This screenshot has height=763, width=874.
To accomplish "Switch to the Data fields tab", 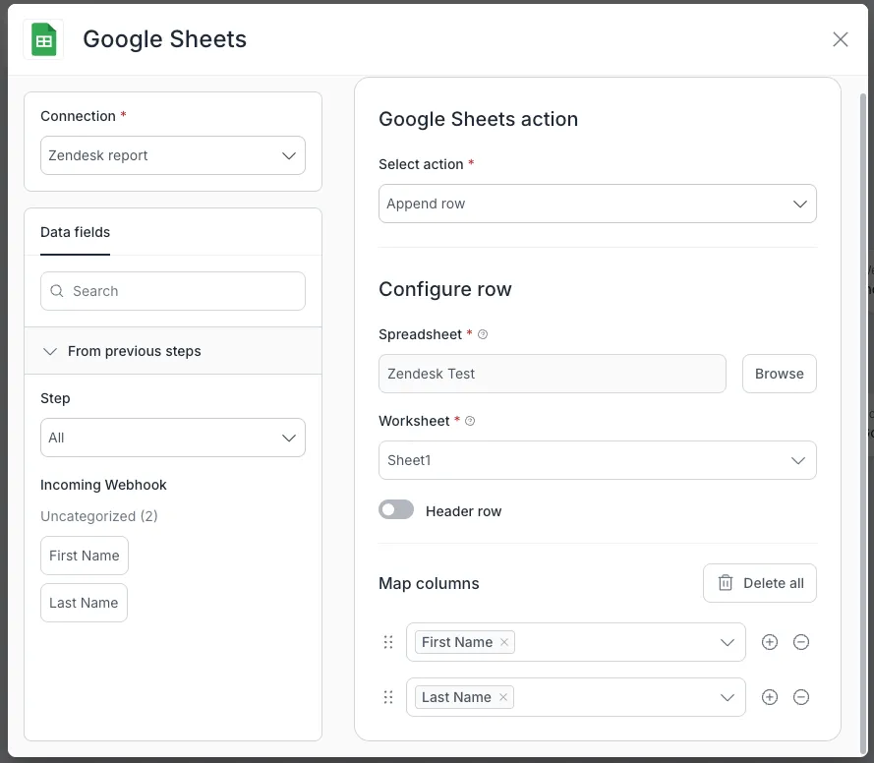I will coord(76,232).
